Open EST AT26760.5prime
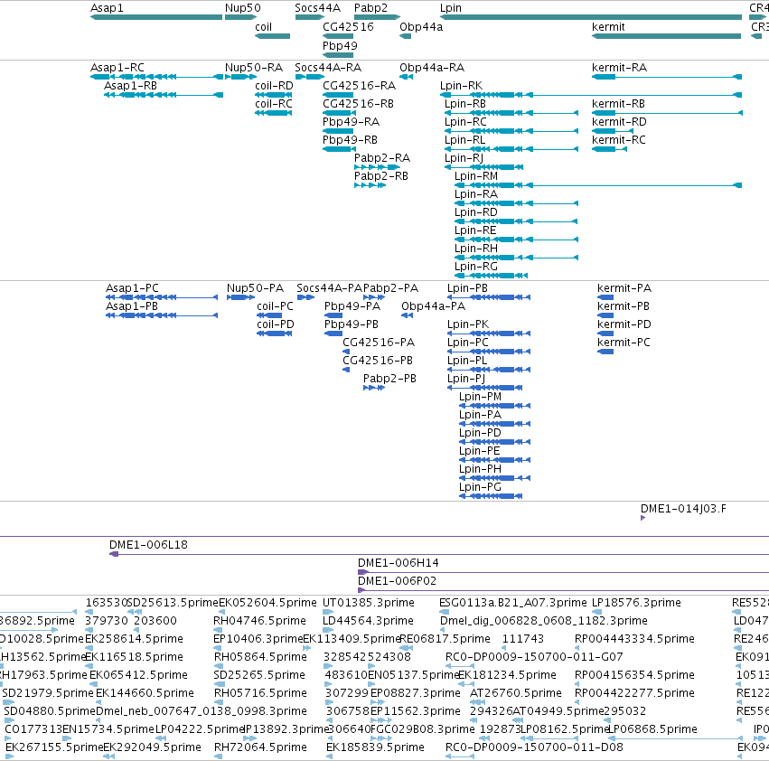 click(x=515, y=693)
